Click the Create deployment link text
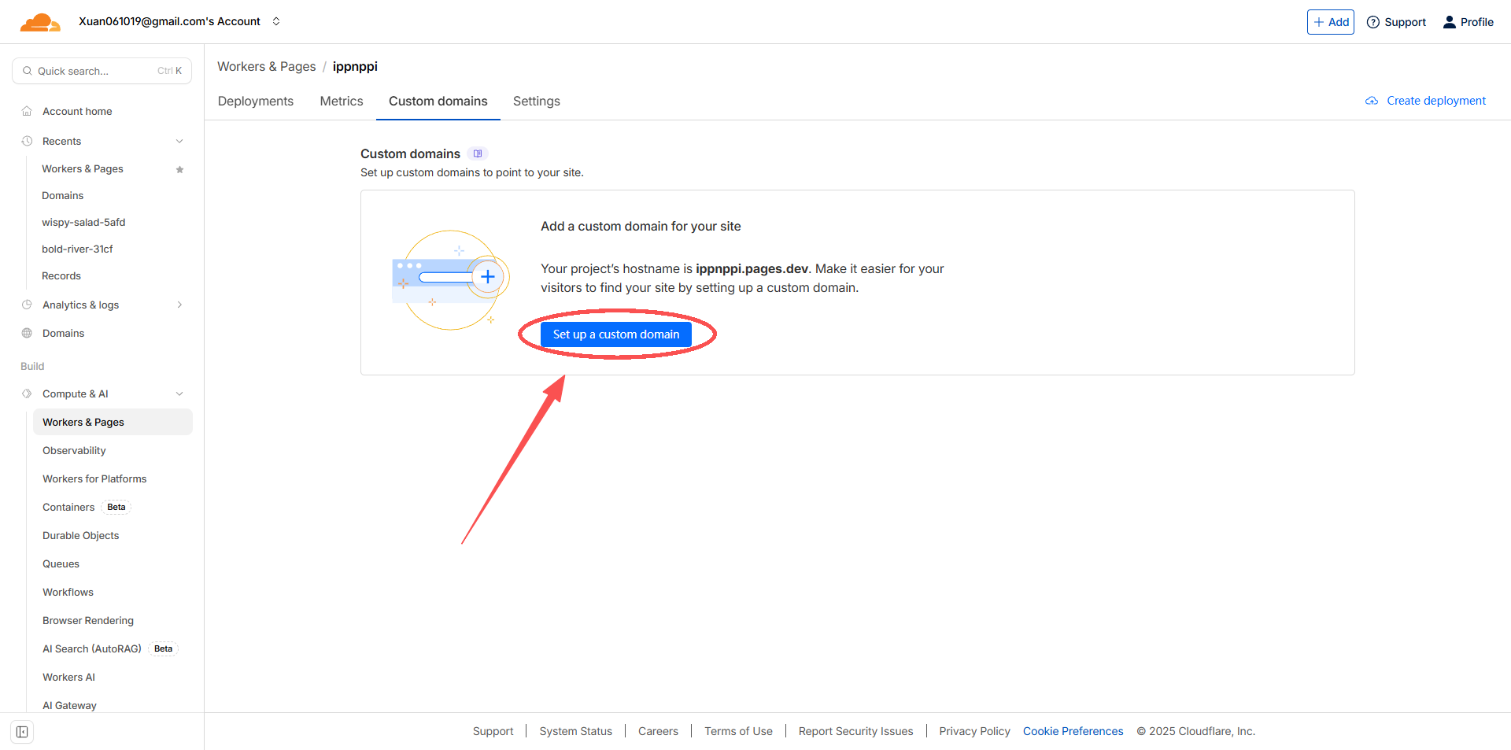This screenshot has height=750, width=1511. (1436, 101)
